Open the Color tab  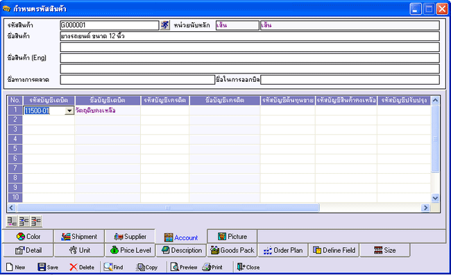28,236
